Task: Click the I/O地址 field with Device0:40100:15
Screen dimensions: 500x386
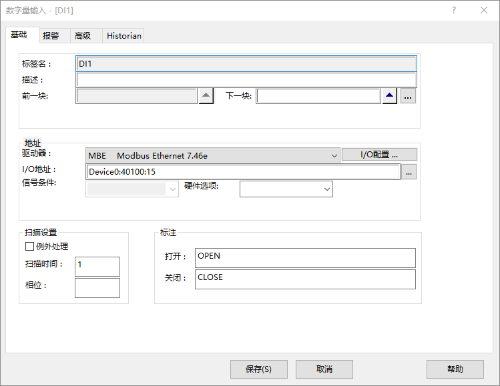Action: click(243, 172)
